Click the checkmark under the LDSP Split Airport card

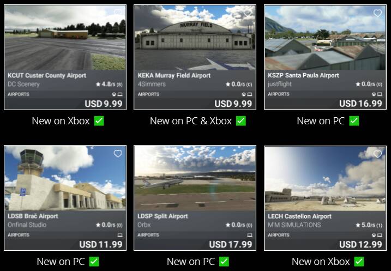[224, 262]
